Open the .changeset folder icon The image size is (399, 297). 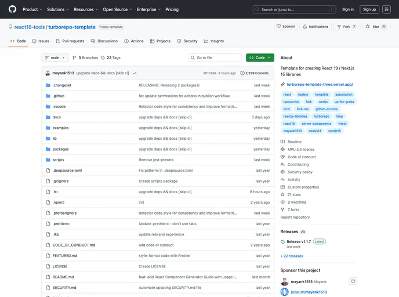pos(48,85)
